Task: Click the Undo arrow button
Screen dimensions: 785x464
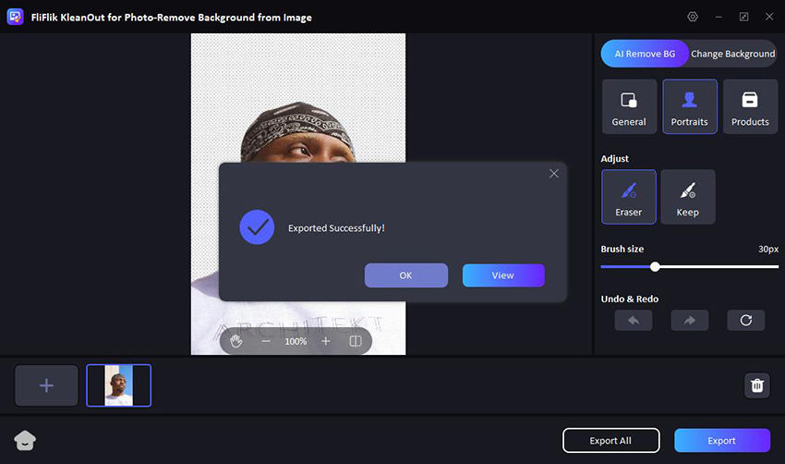Action: pyautogui.click(x=634, y=320)
